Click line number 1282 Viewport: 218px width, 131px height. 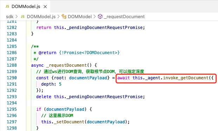(x=12, y=28)
